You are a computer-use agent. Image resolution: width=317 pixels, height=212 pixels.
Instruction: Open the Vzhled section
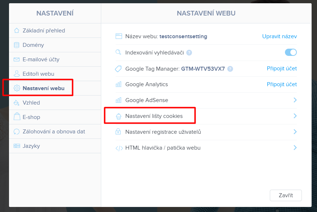coord(55,103)
